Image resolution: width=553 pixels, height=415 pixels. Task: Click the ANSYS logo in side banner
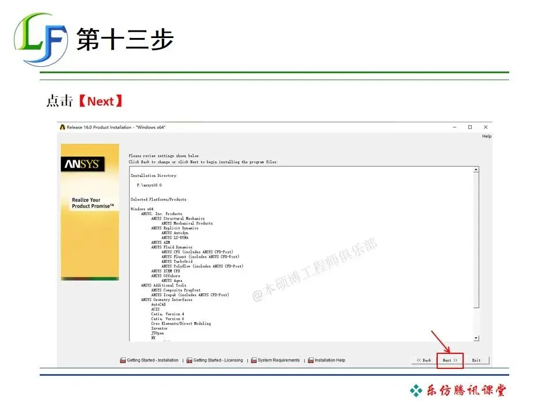coord(82,164)
